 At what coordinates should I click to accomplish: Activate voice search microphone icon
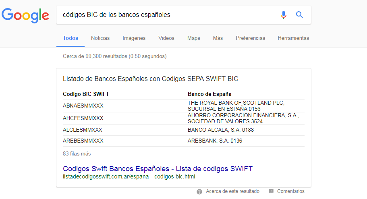point(284,15)
